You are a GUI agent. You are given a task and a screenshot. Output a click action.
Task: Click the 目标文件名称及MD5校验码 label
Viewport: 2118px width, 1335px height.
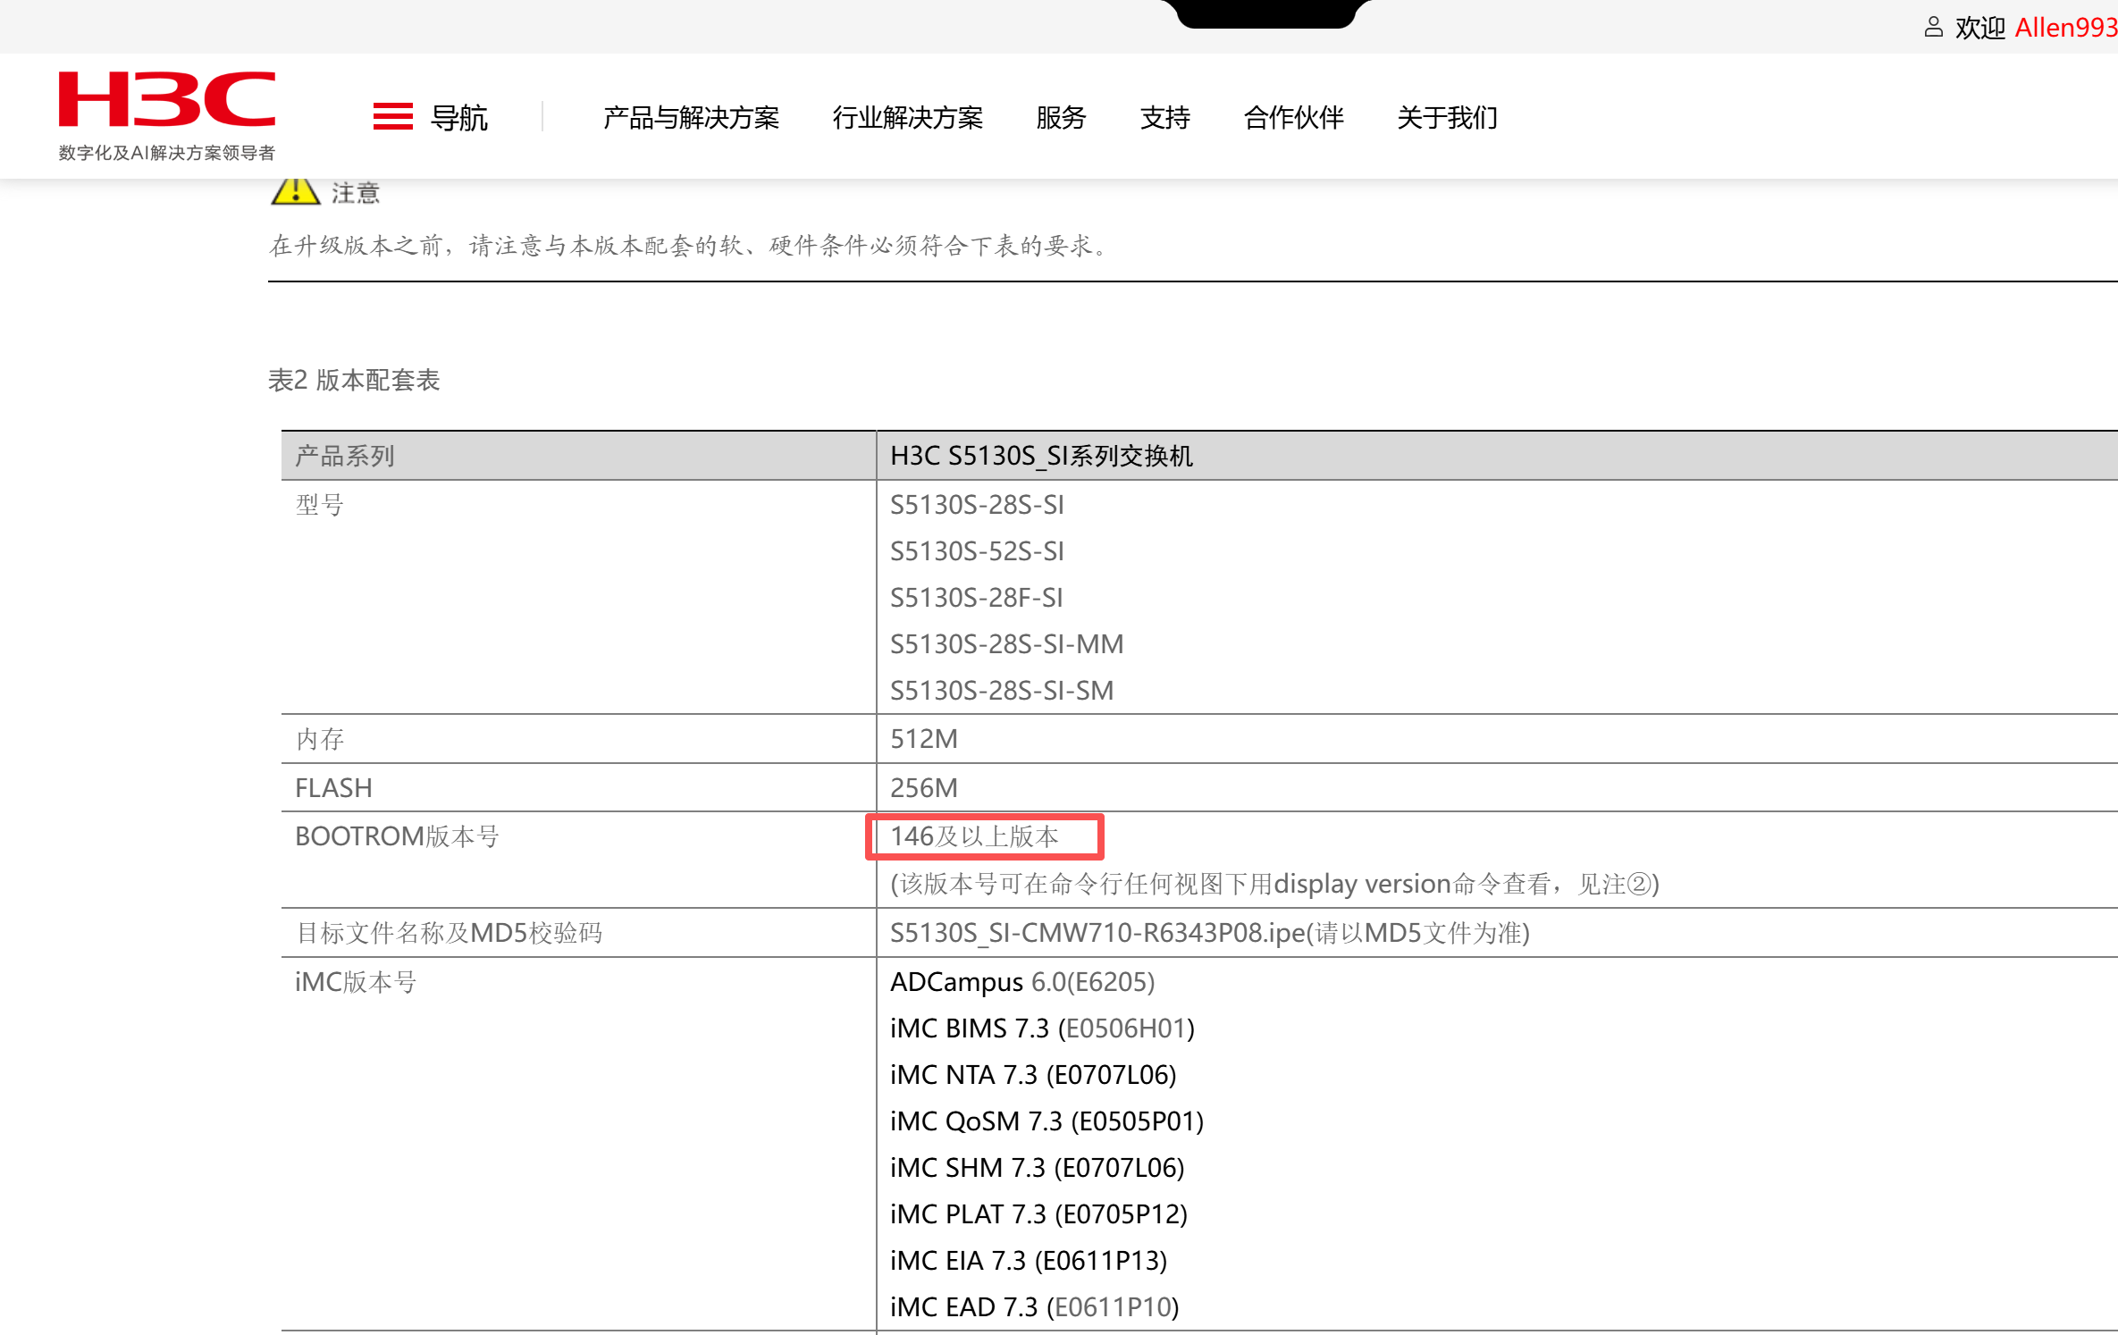click(x=449, y=933)
